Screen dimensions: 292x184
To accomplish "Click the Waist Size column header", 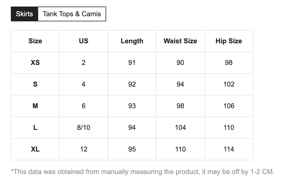I will (x=180, y=41).
